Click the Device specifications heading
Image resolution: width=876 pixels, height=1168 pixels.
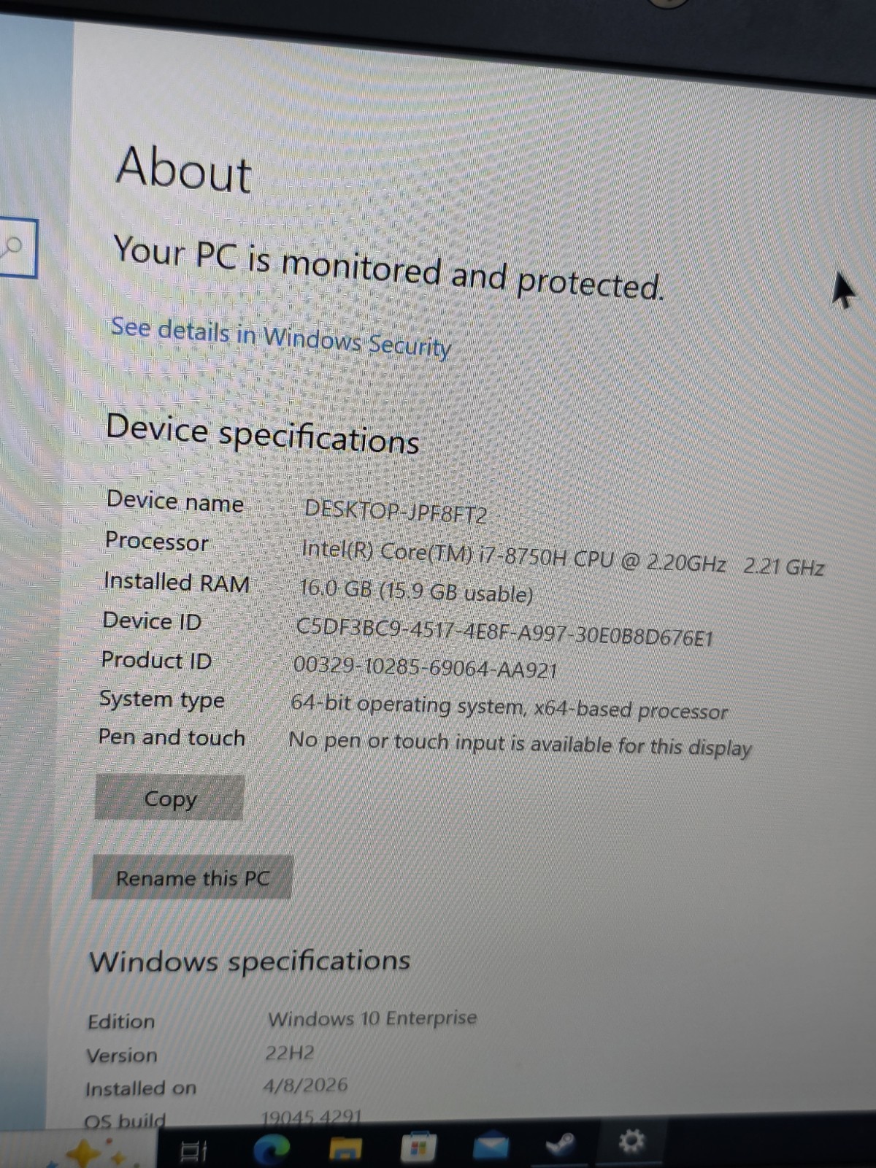tap(263, 434)
